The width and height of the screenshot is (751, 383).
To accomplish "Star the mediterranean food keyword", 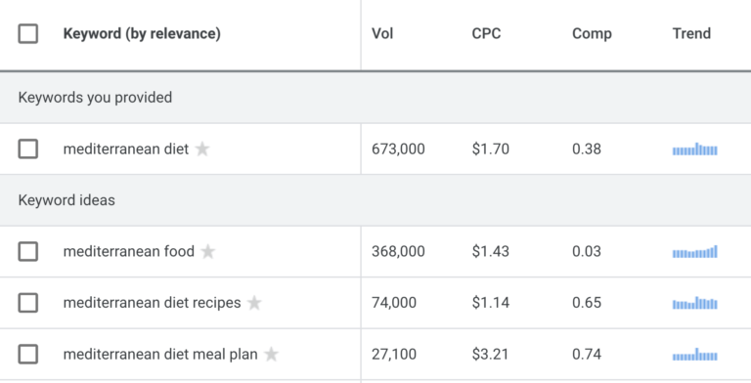I will 208,251.
